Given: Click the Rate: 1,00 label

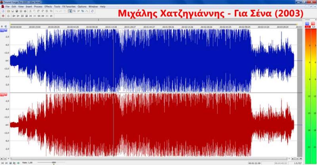Looking at the screenshot, I should [27, 163].
